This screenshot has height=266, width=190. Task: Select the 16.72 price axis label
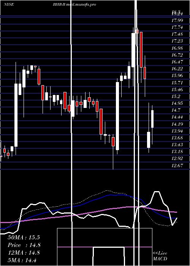click(177, 55)
